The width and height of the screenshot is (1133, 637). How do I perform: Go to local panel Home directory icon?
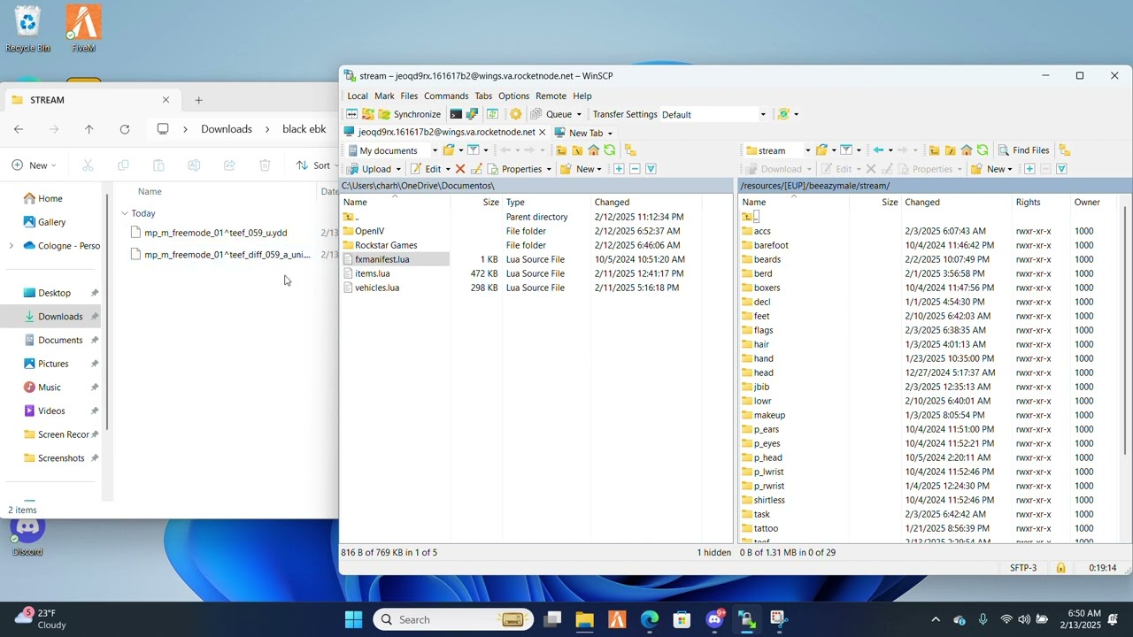(x=593, y=150)
